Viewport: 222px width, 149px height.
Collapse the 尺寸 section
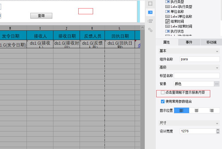217,124
